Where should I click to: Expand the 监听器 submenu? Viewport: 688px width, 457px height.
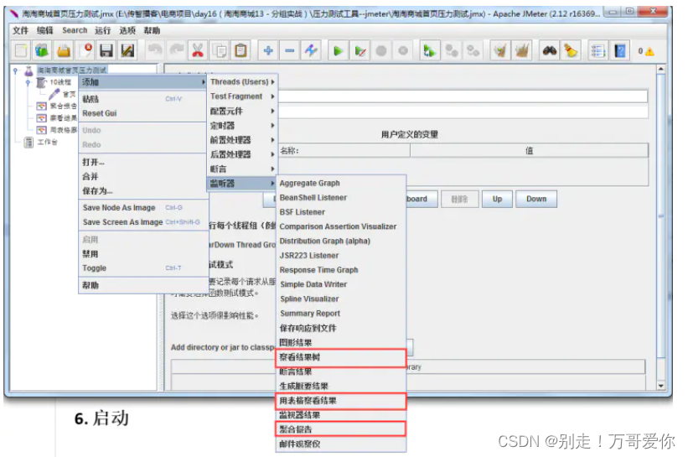[x=242, y=183]
